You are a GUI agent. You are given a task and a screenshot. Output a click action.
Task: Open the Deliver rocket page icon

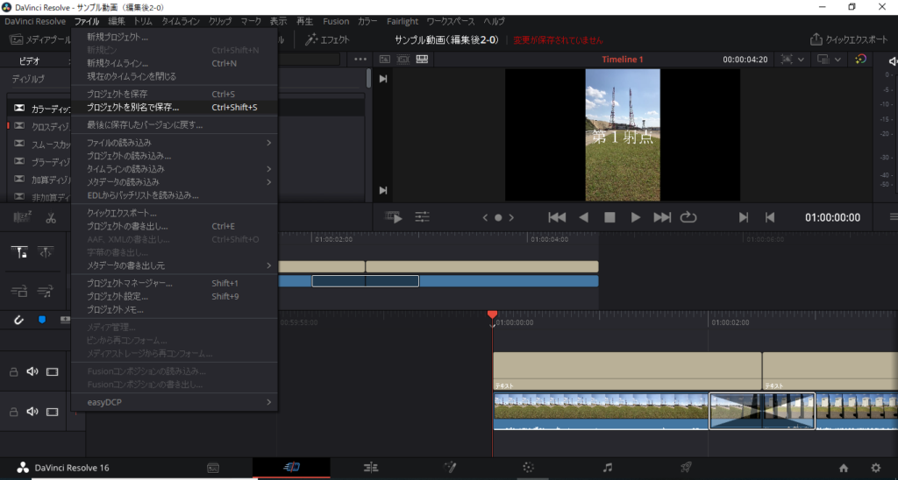[x=686, y=468]
